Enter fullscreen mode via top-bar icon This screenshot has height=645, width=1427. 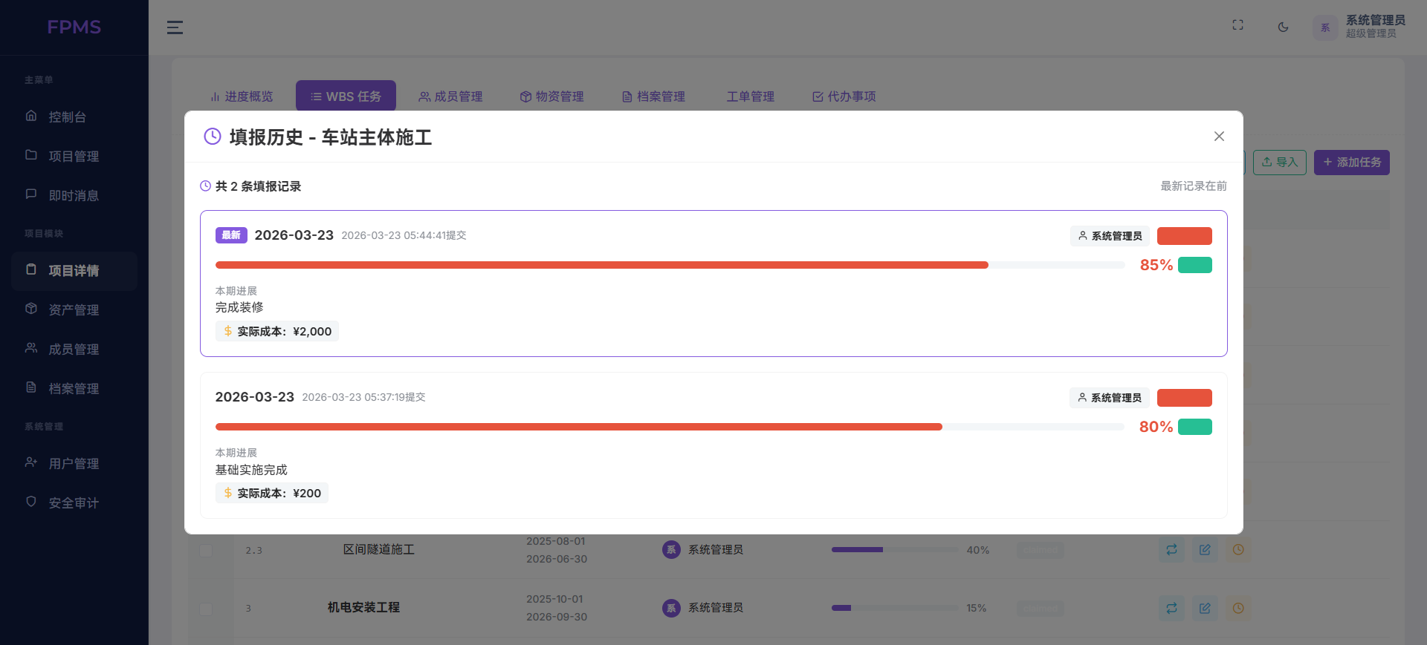(1237, 25)
